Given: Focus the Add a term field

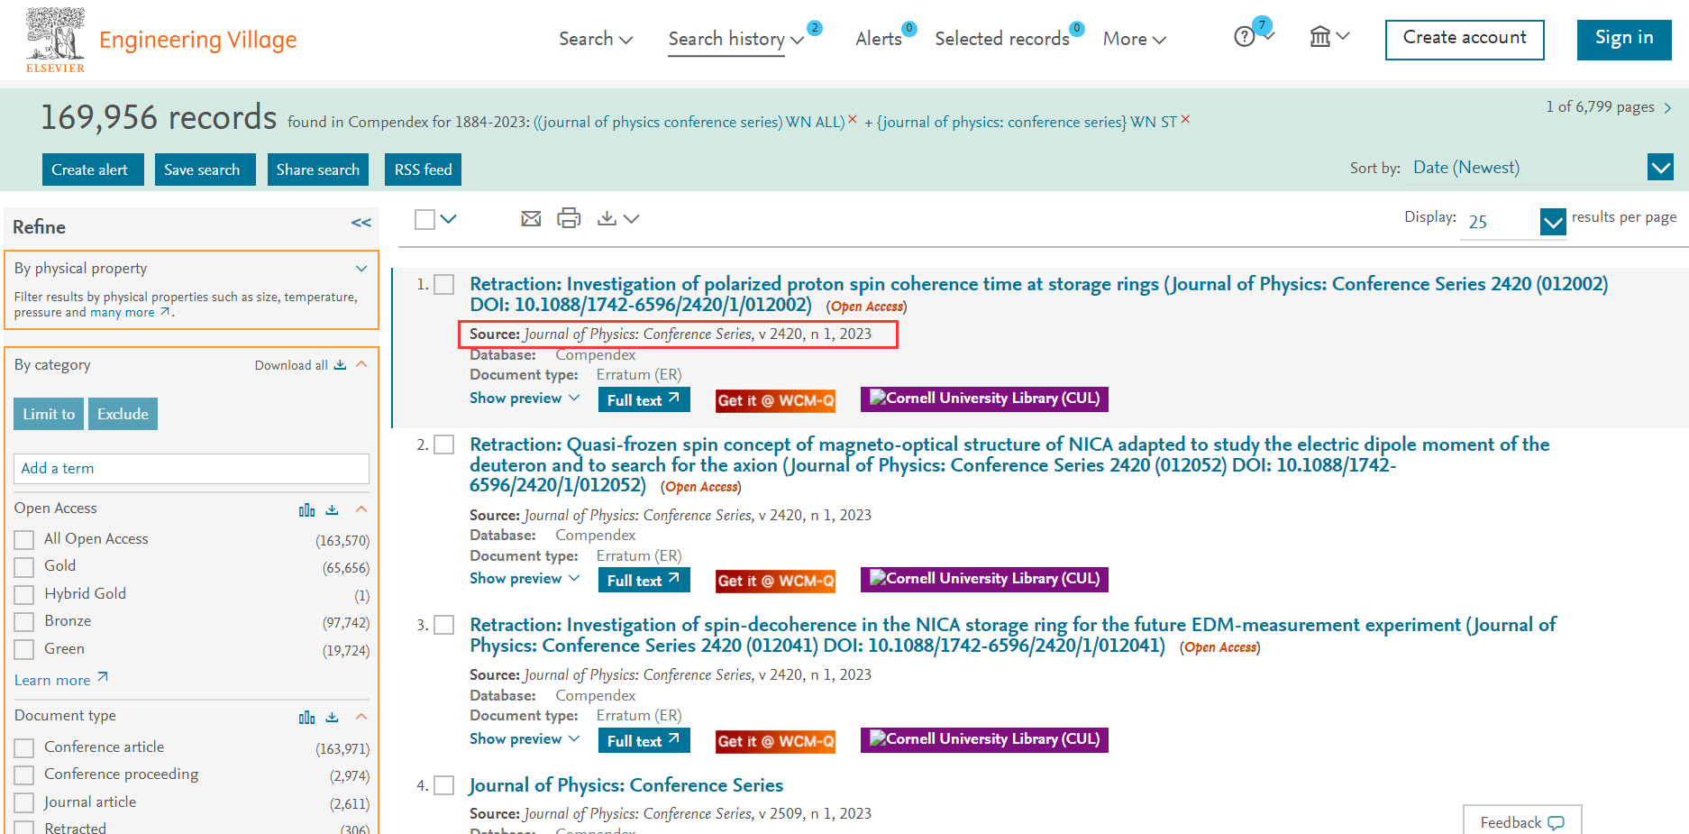Looking at the screenshot, I should click(x=191, y=468).
